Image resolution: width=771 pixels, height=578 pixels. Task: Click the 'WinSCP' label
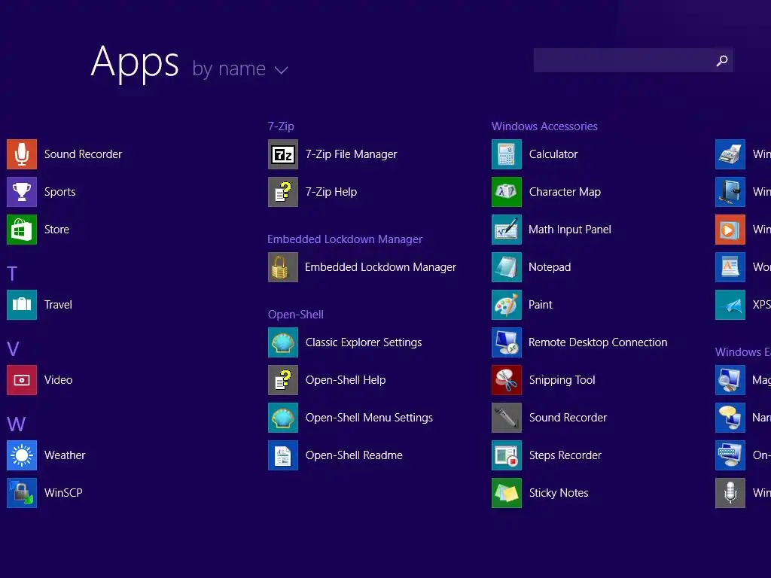(63, 493)
